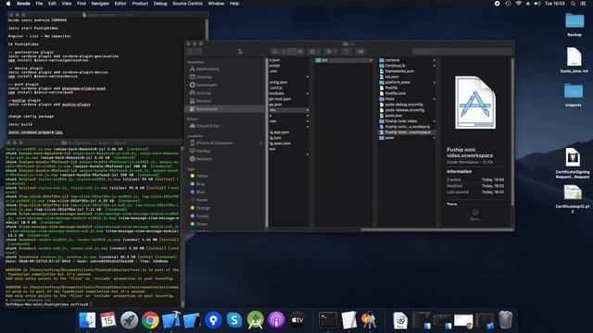Switch Finder to icon view
This screenshot has height=333, width=593.
[x=275, y=52]
